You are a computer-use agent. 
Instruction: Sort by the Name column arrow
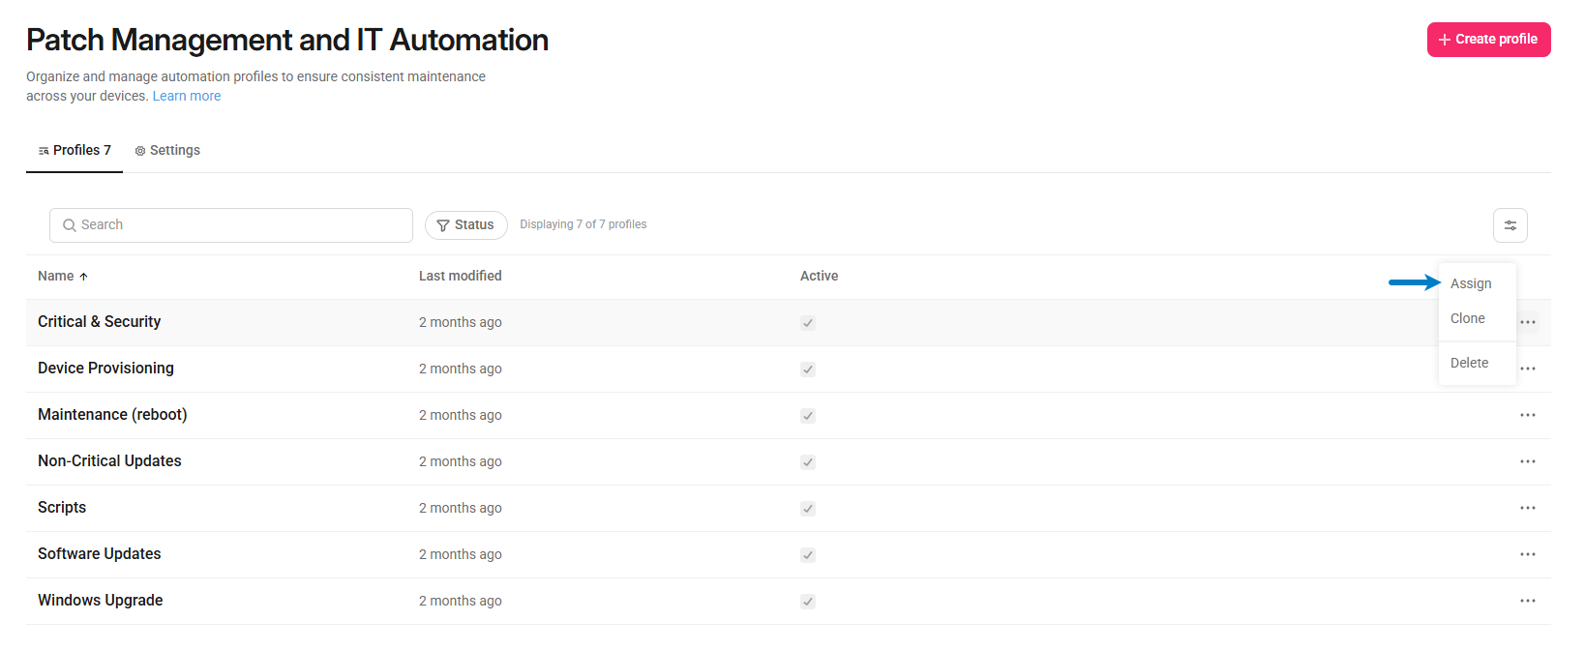point(84,277)
